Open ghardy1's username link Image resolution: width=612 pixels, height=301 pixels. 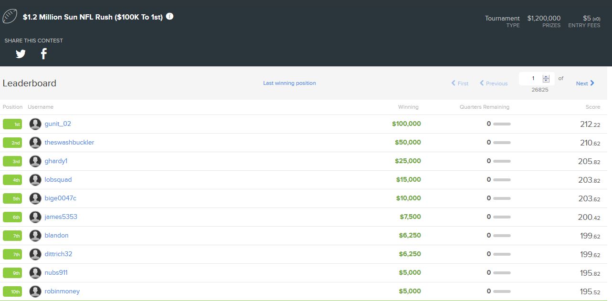[56, 161]
